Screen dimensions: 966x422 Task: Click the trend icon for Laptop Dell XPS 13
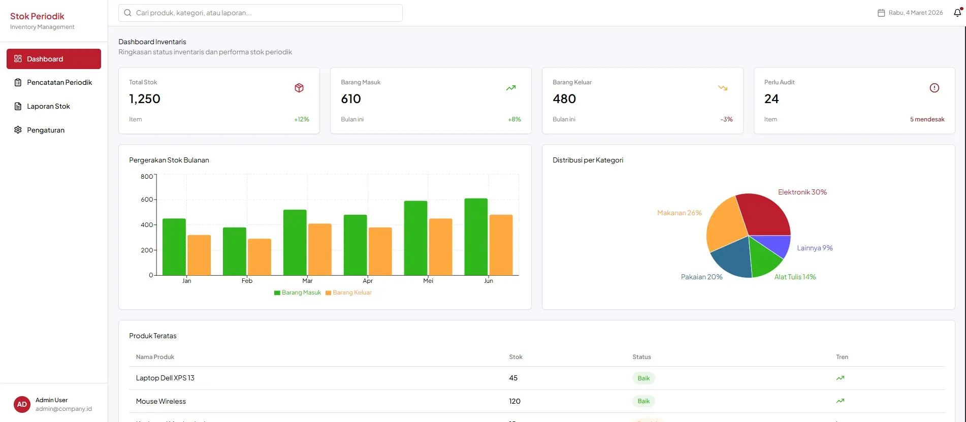(x=840, y=378)
